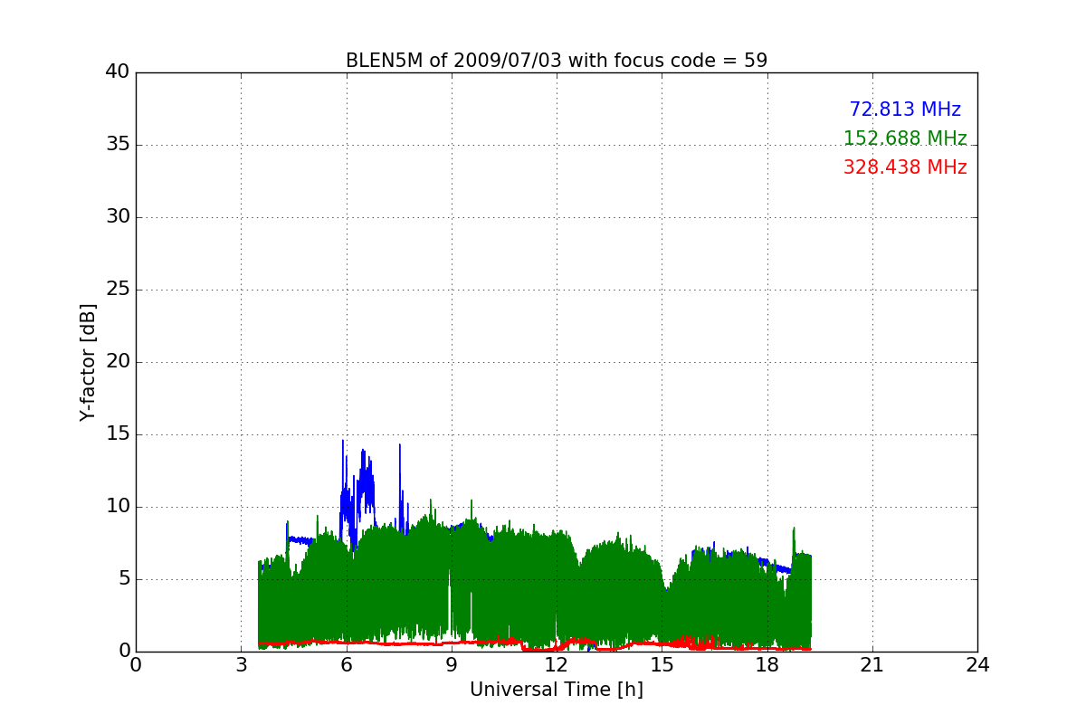Click the y-axis tick label 15
Image resolution: width=1086 pixels, height=724 pixels.
tap(118, 434)
